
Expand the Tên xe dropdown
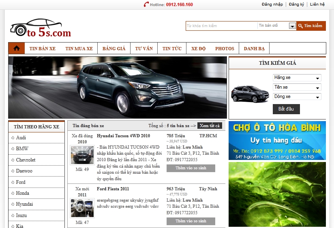click(297, 87)
